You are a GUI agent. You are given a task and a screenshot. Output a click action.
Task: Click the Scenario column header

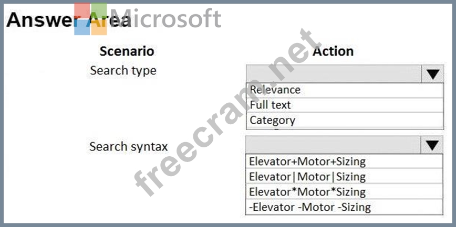[127, 51]
